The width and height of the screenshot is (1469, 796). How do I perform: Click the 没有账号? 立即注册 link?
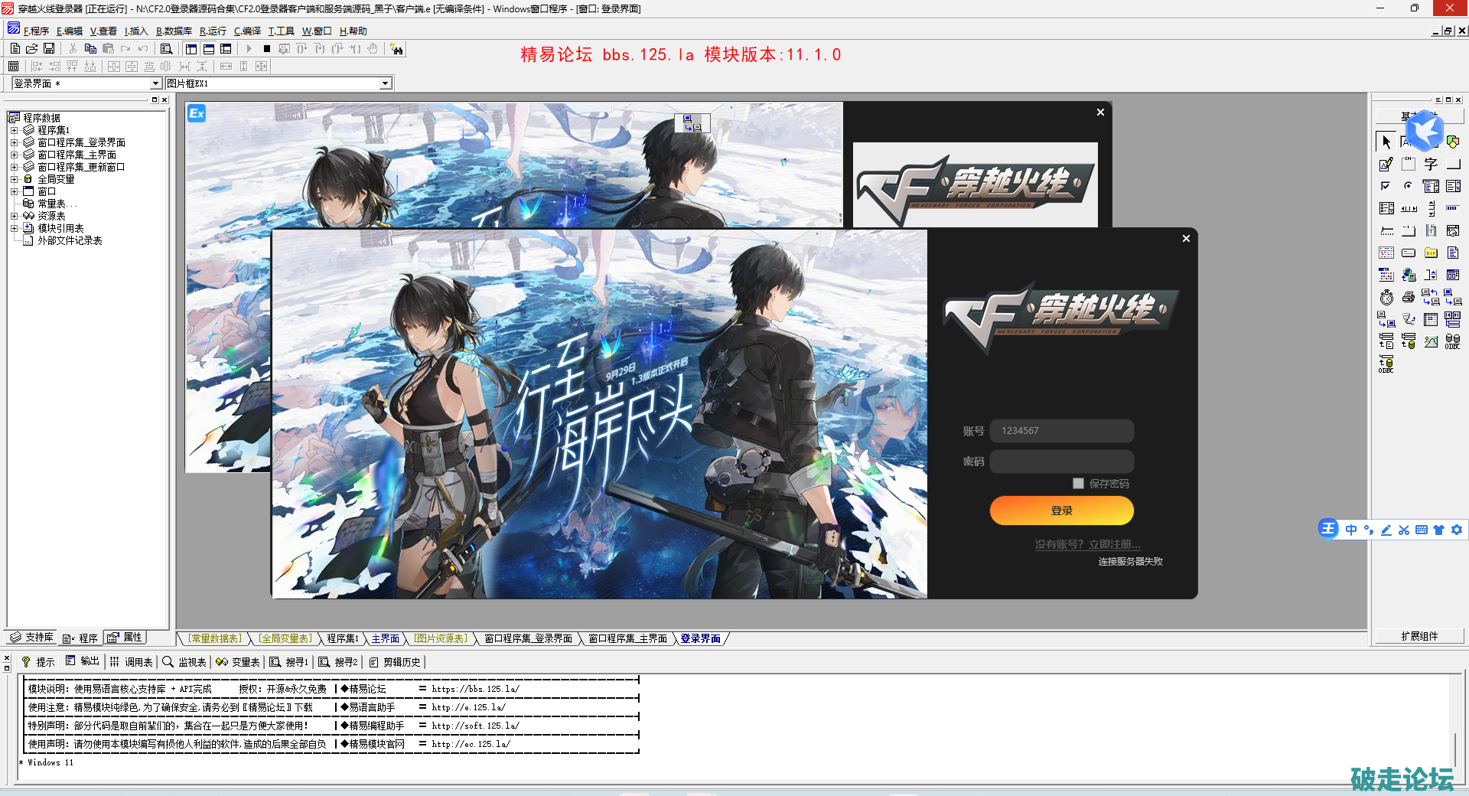pos(1087,544)
